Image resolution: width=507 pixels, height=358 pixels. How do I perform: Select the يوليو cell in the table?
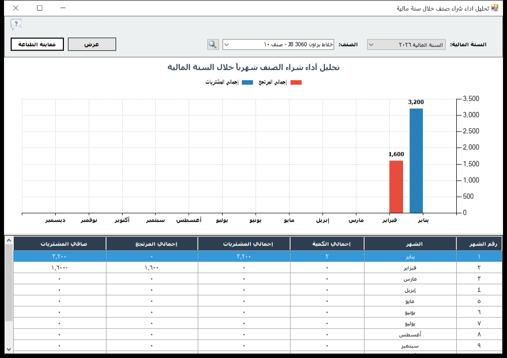pyautogui.click(x=410, y=324)
